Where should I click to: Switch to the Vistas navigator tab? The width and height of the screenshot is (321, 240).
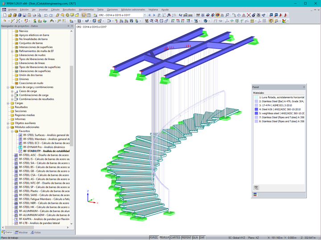[x=36, y=232]
